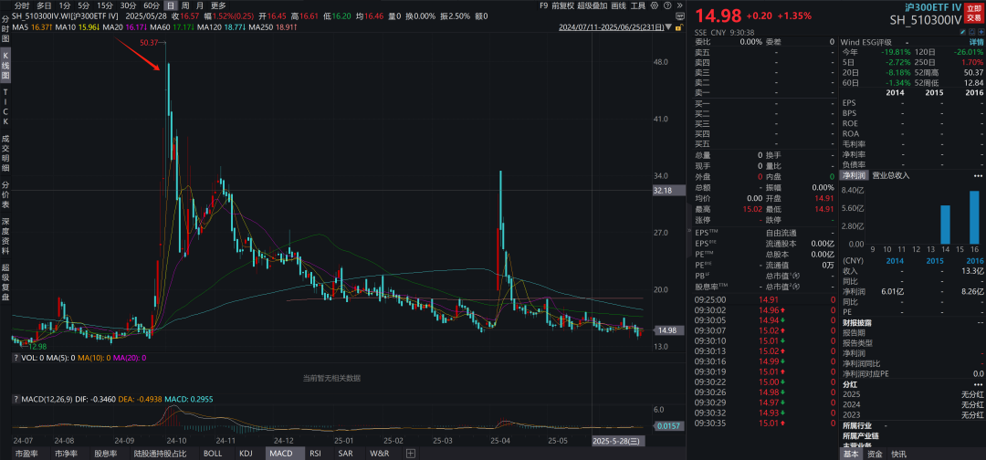The width and height of the screenshot is (986, 460).
Task: Click 立即交易 trade now button
Action: [x=972, y=14]
